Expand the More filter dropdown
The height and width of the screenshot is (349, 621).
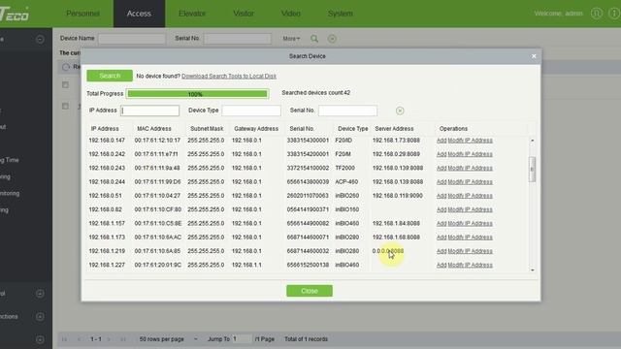tap(291, 39)
